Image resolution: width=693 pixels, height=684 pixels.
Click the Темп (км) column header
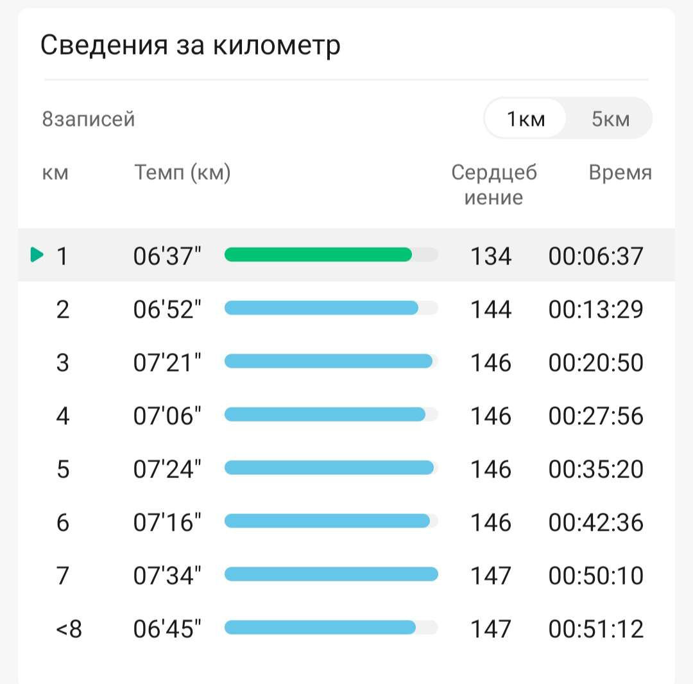point(182,173)
